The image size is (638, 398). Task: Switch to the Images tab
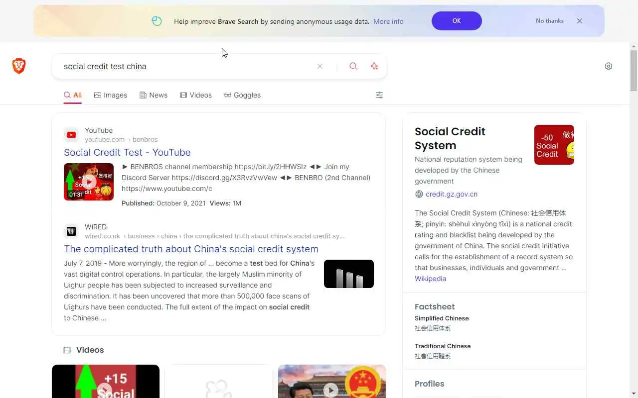pos(111,95)
